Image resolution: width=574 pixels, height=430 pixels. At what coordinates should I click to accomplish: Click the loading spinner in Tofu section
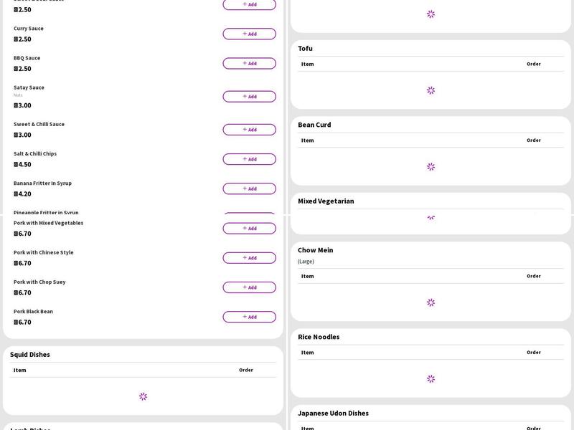(430, 90)
